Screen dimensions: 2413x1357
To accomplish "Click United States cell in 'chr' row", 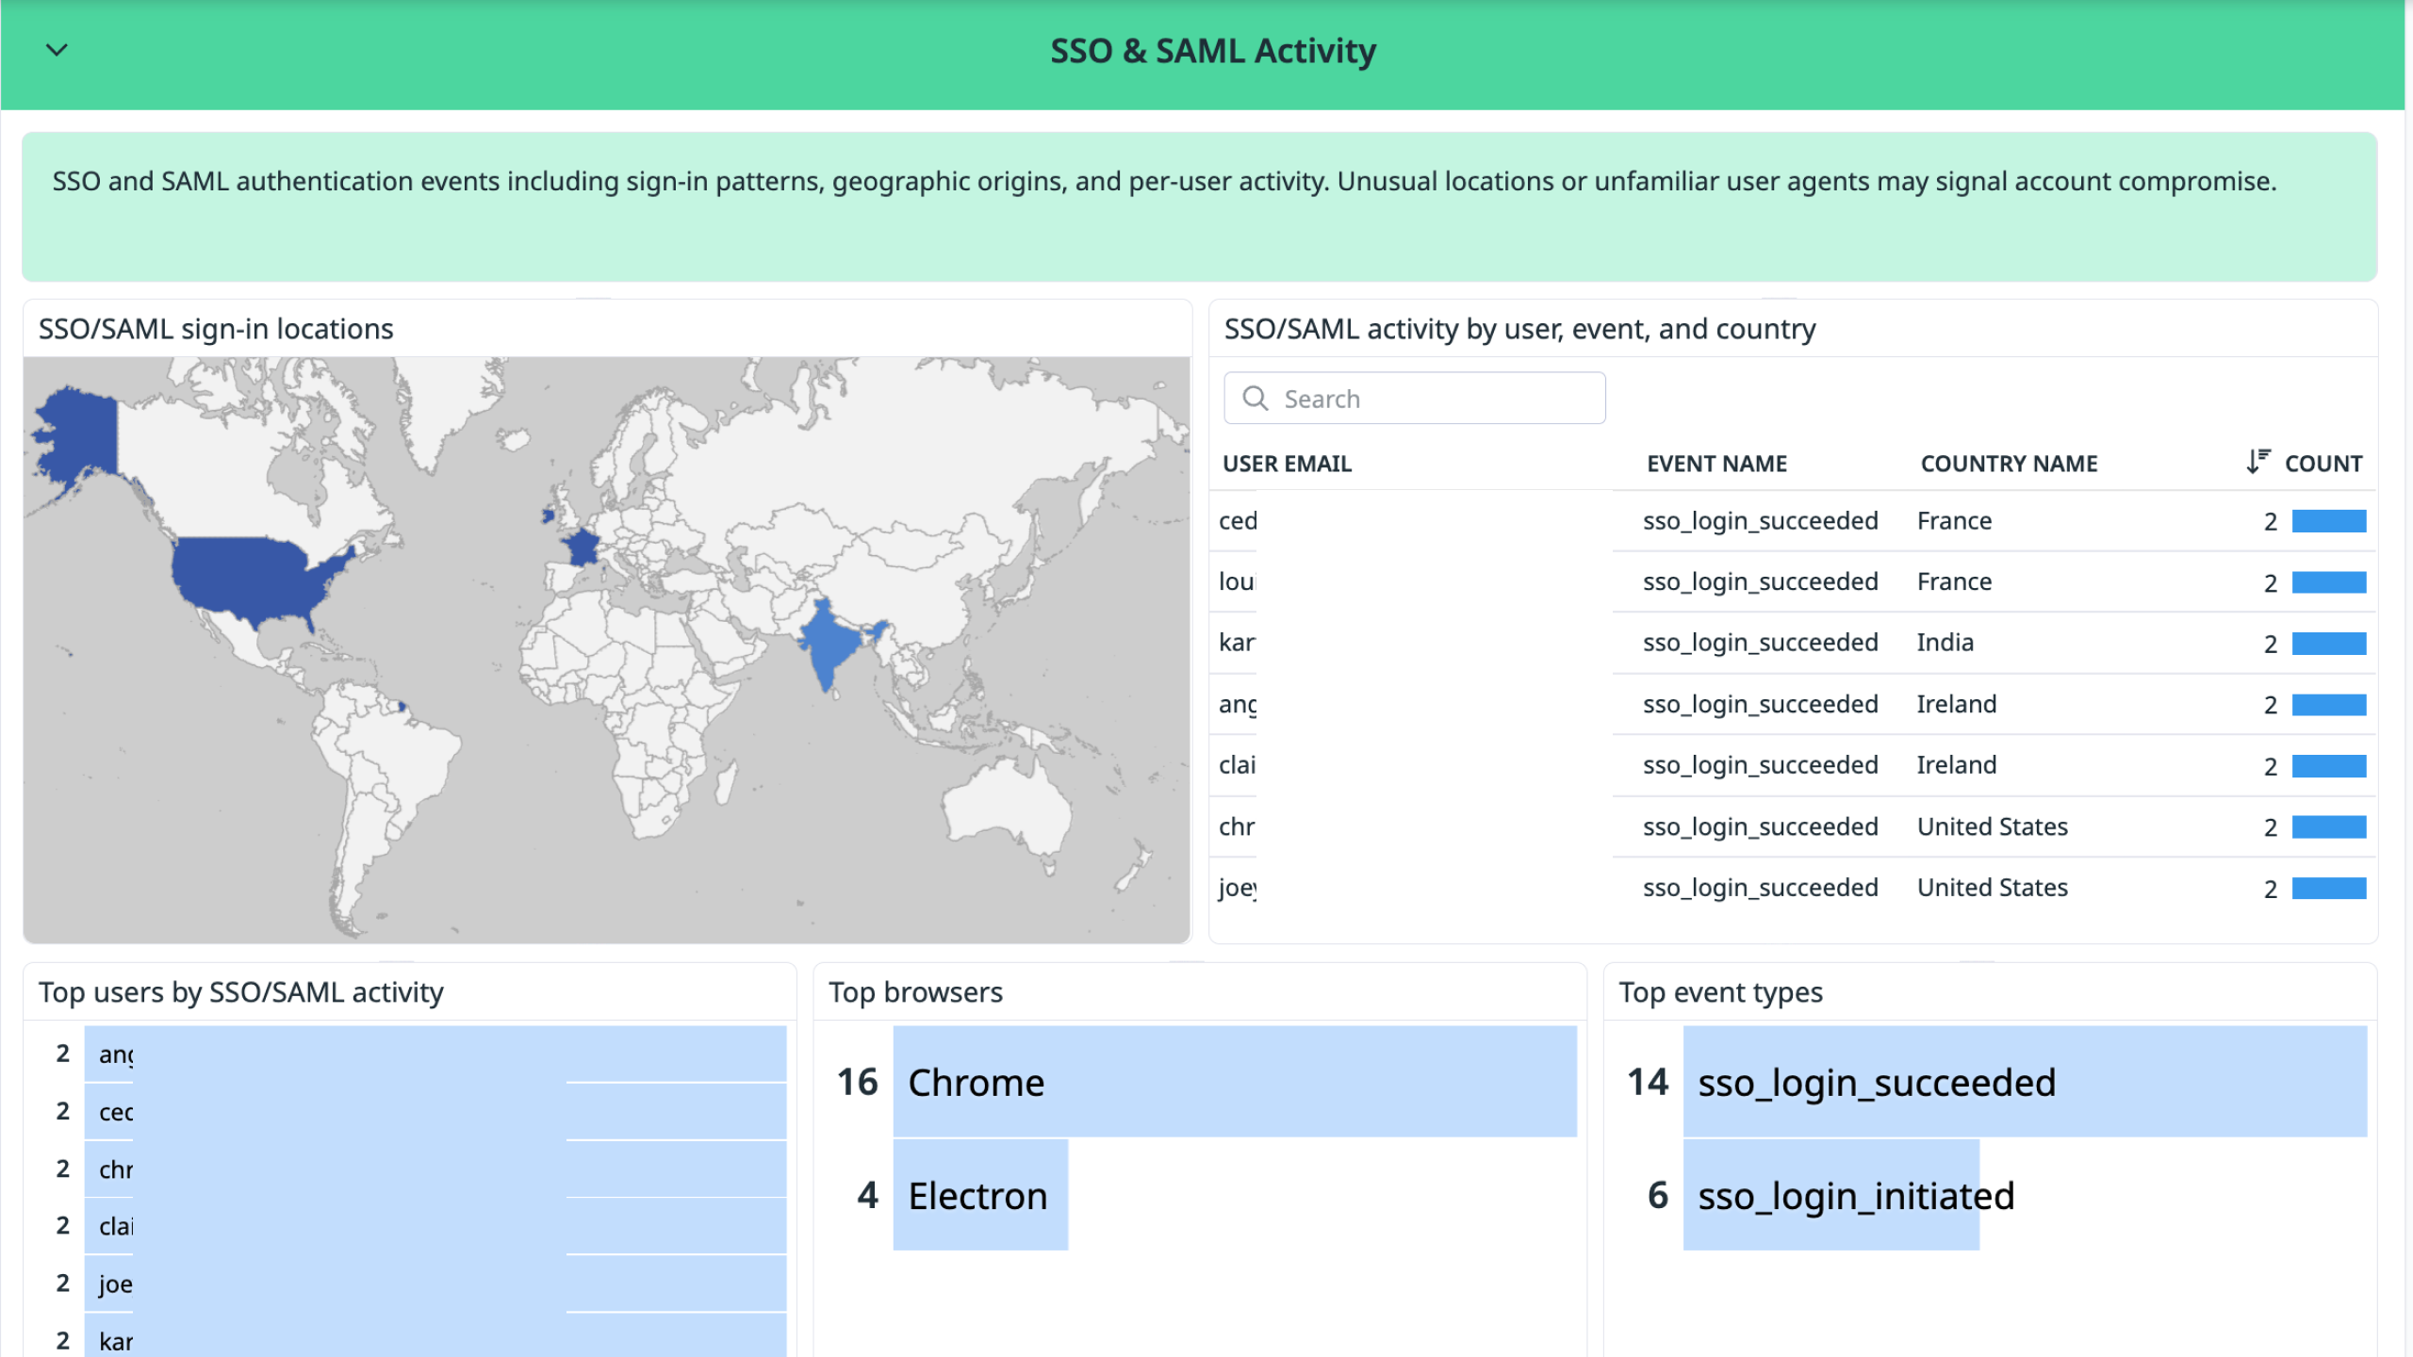I will click(1993, 827).
